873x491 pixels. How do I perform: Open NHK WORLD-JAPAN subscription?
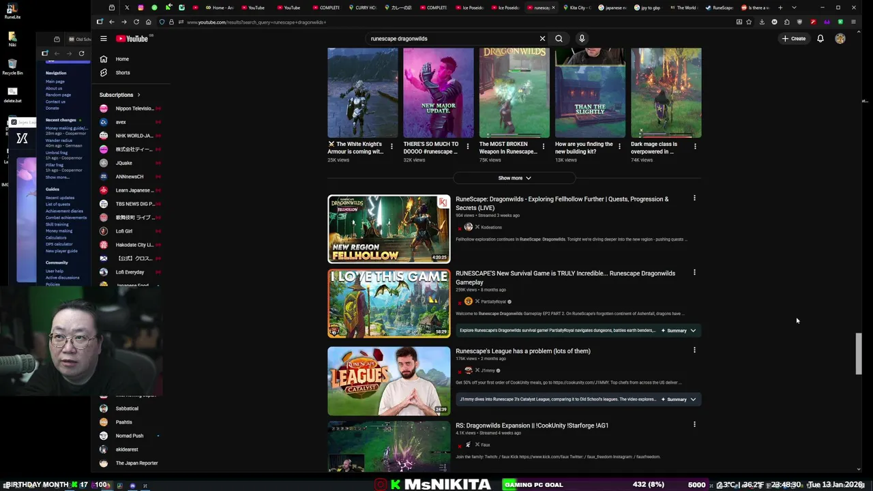pos(130,136)
